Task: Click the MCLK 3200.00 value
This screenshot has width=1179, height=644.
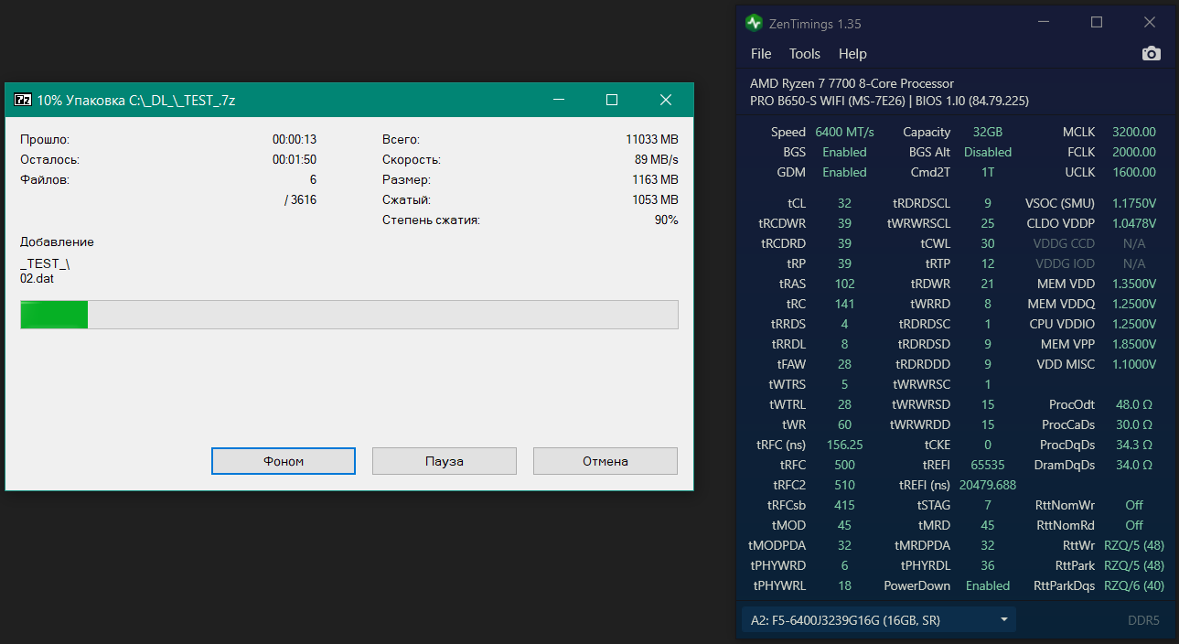Action: [1134, 132]
